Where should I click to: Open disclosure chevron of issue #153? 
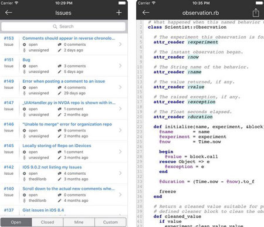click(x=120, y=45)
